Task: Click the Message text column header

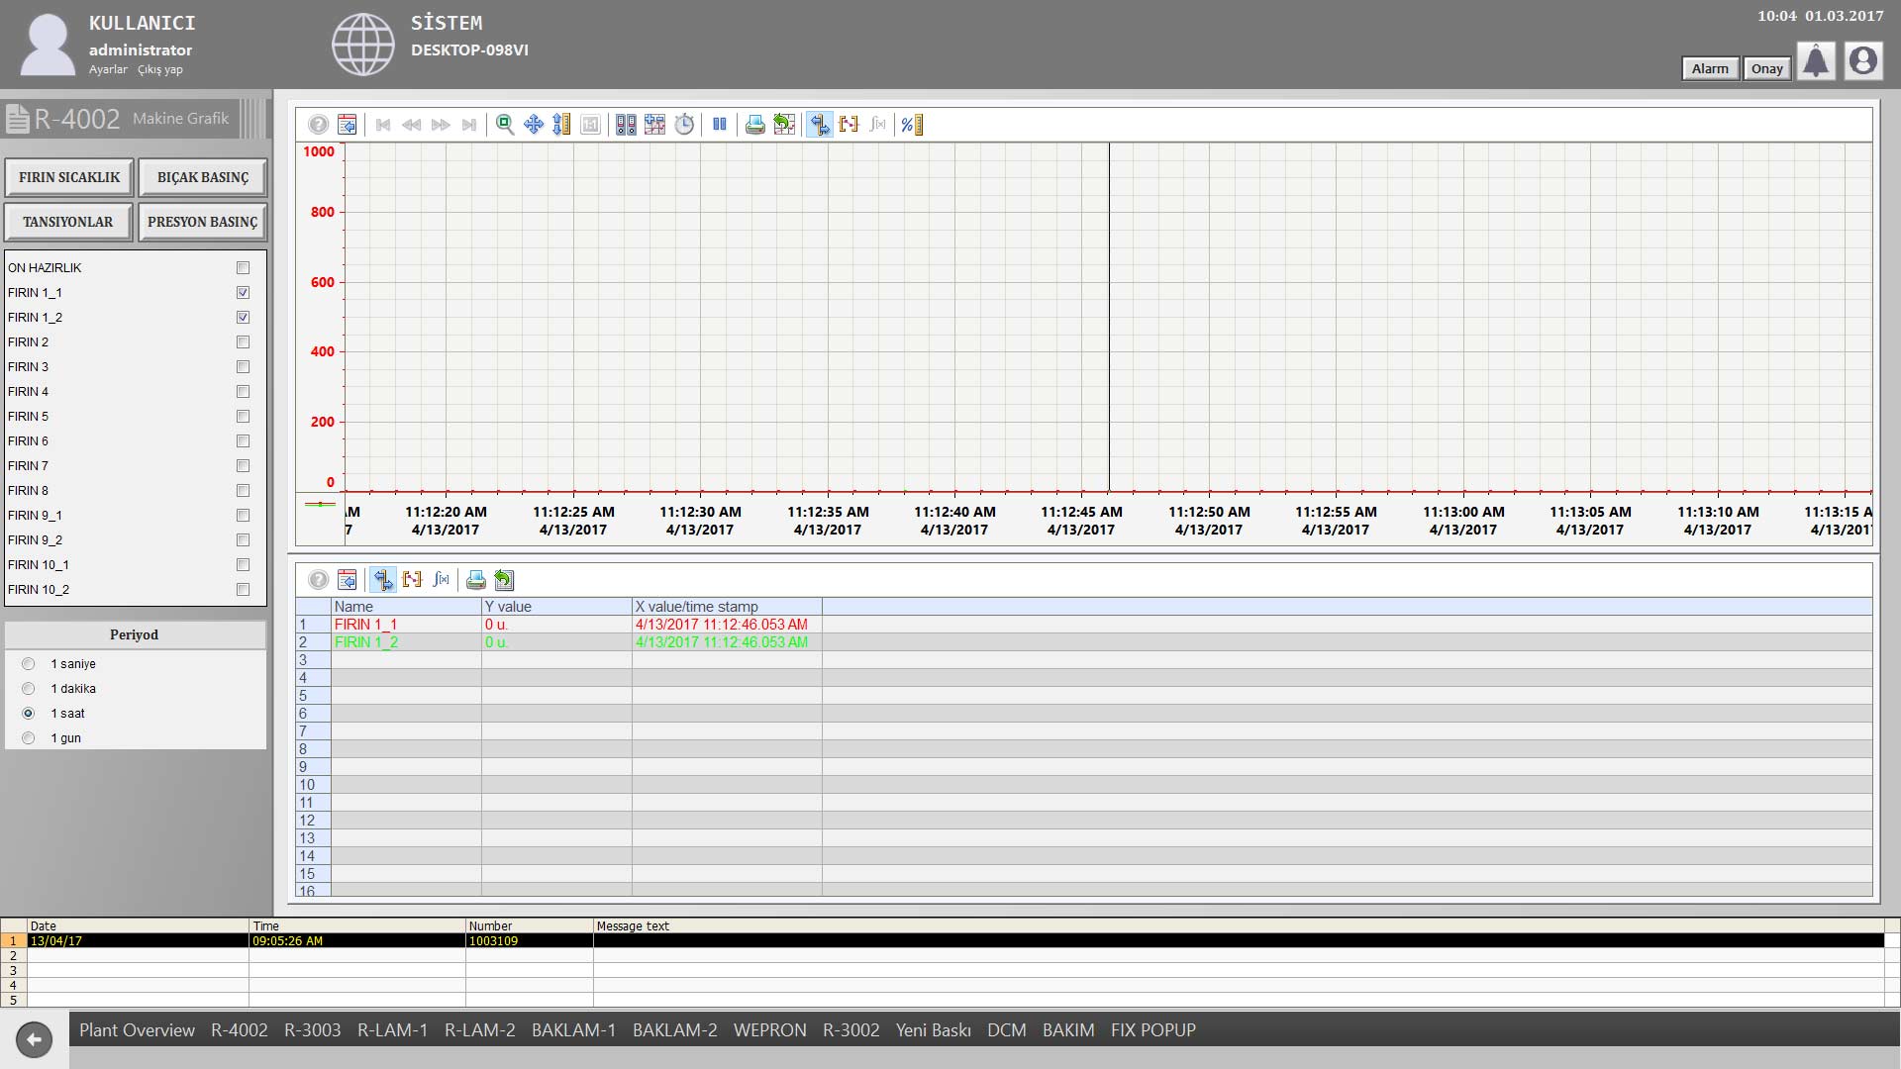Action: click(1238, 926)
